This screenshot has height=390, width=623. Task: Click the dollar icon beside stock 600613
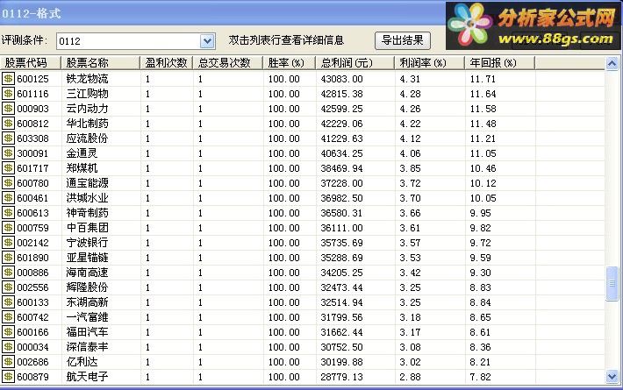pos(8,213)
